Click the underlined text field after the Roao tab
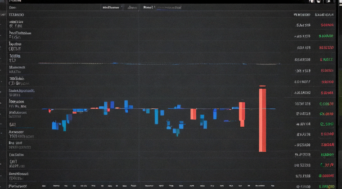The width and height of the screenshot is (342, 189). click(x=169, y=8)
